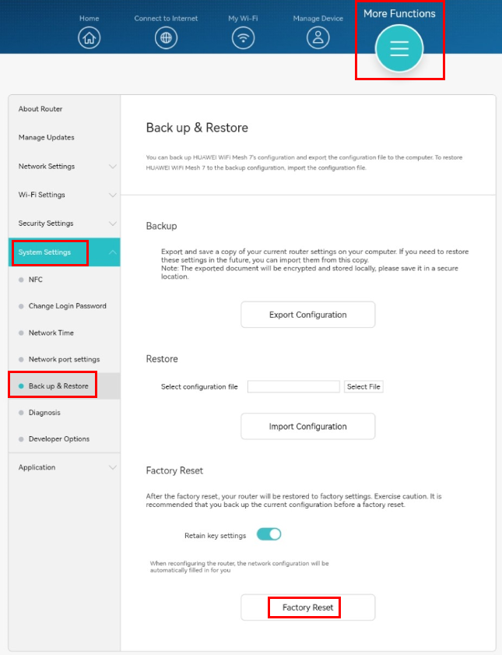Click the Connect to Internet globe icon

coord(166,37)
